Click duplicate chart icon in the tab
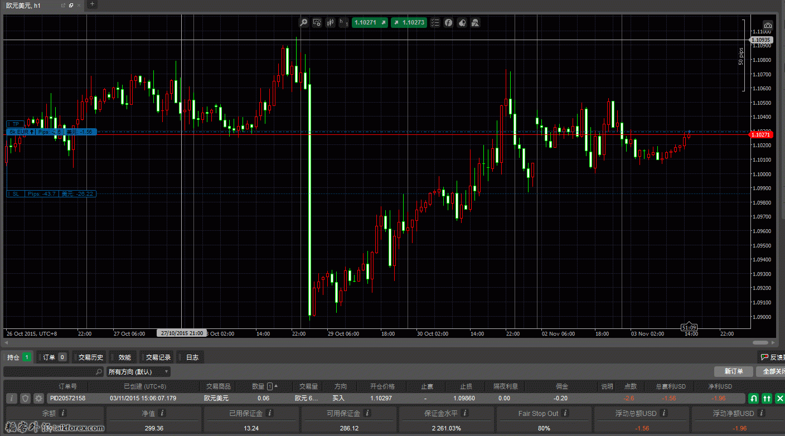785x436 pixels. pyautogui.click(x=71, y=6)
